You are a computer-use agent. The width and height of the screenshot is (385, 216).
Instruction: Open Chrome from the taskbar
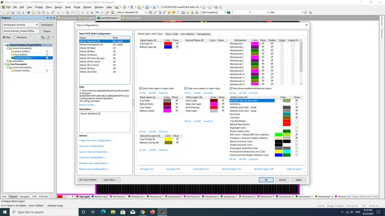(142, 212)
